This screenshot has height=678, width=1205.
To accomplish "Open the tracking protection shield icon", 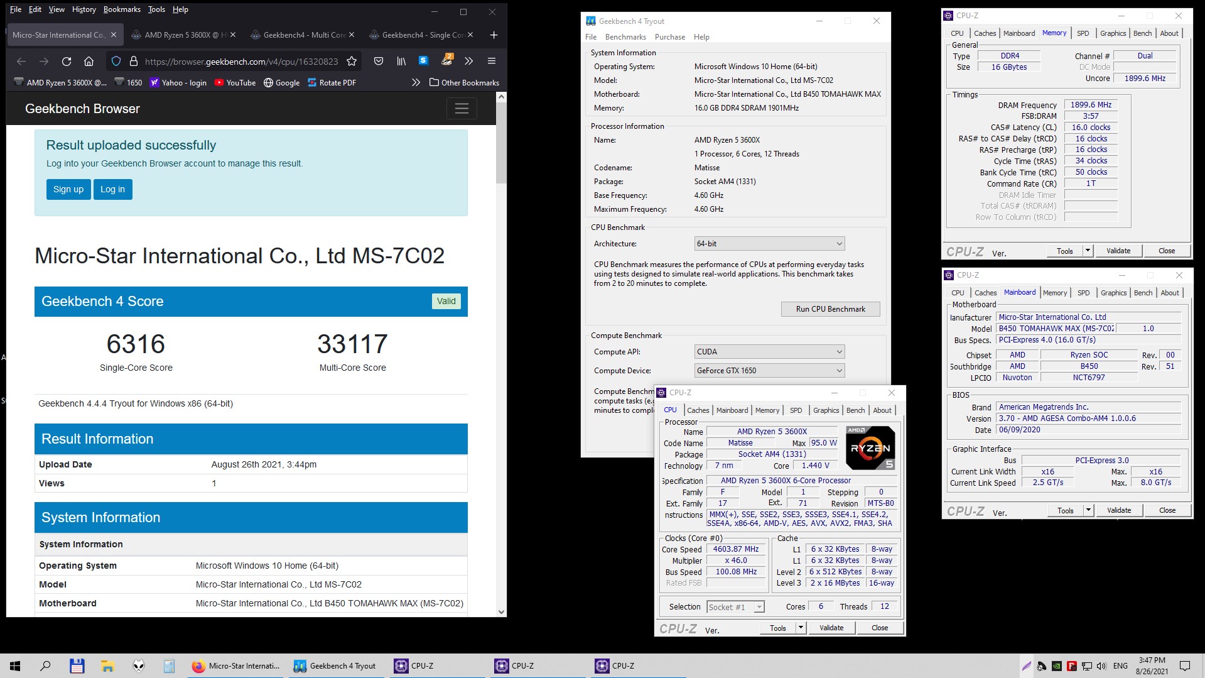I will 116,61.
